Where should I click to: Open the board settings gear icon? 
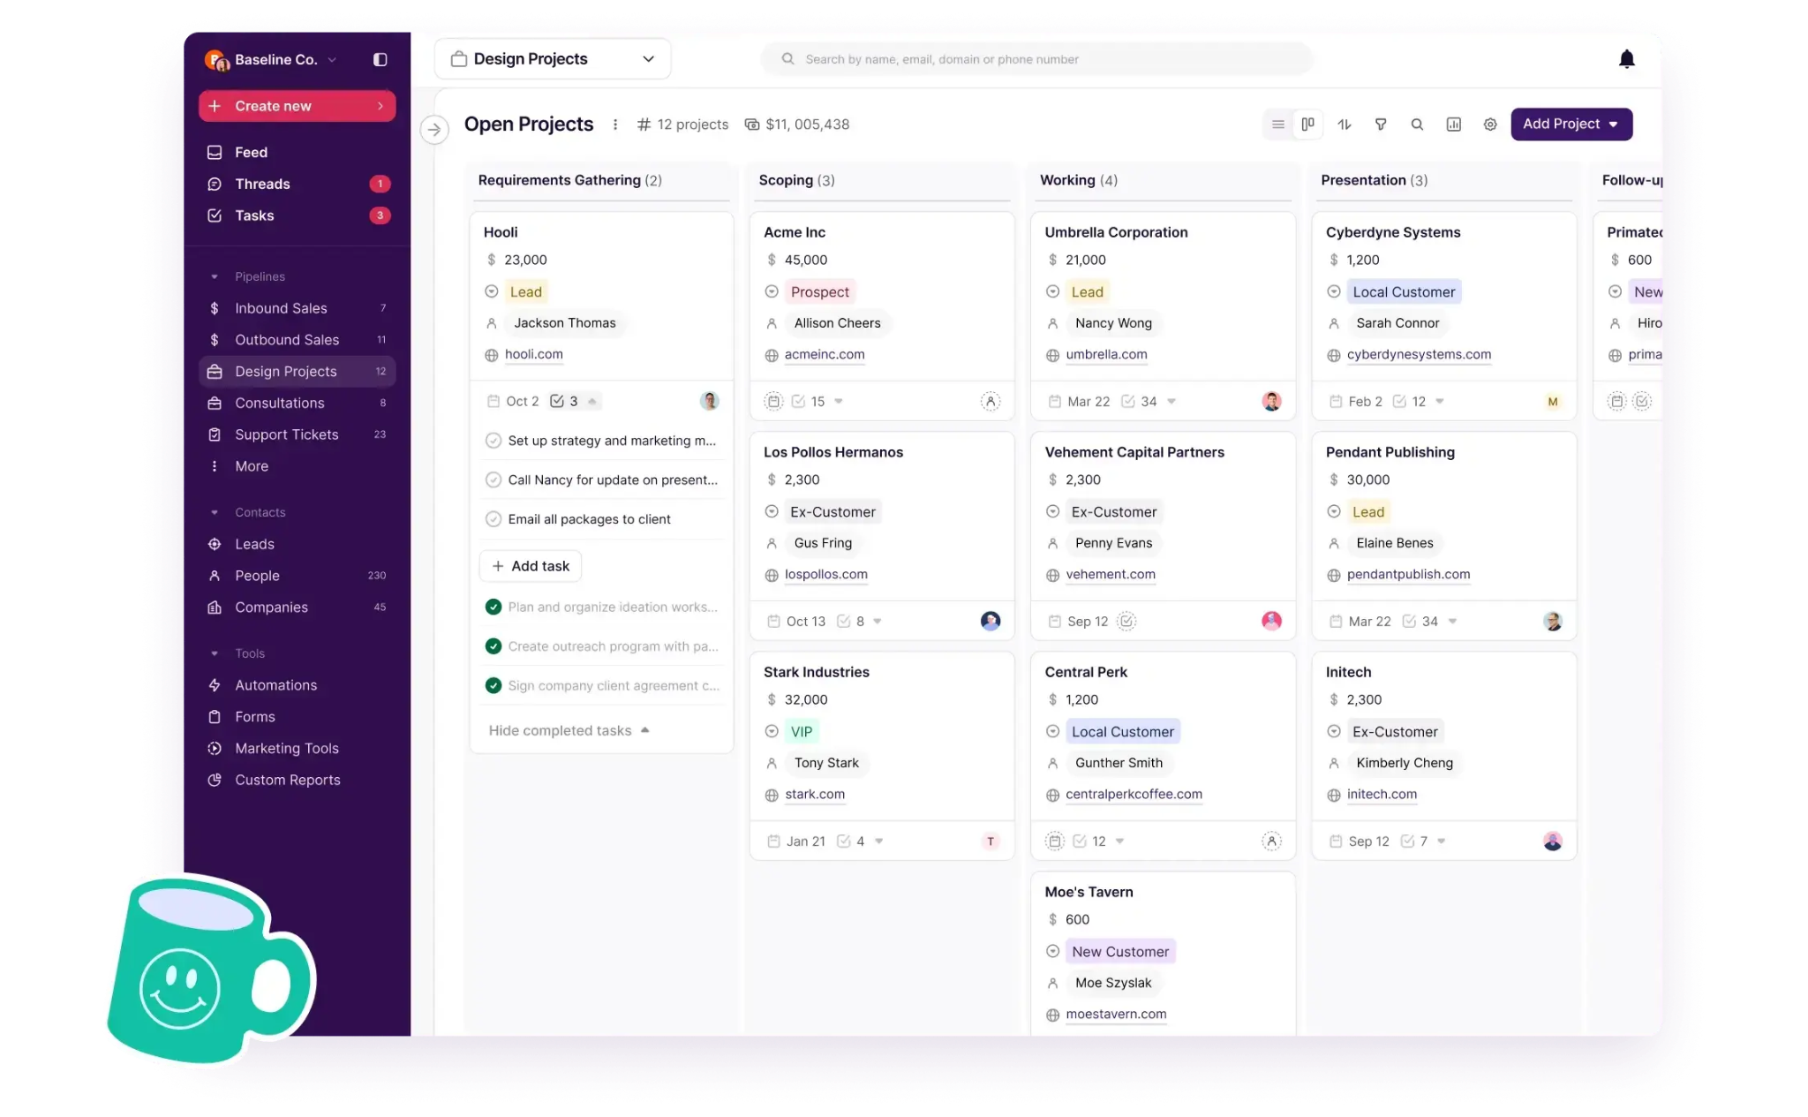1490,125
